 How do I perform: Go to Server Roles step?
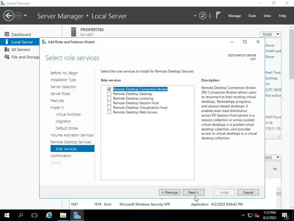(60, 94)
